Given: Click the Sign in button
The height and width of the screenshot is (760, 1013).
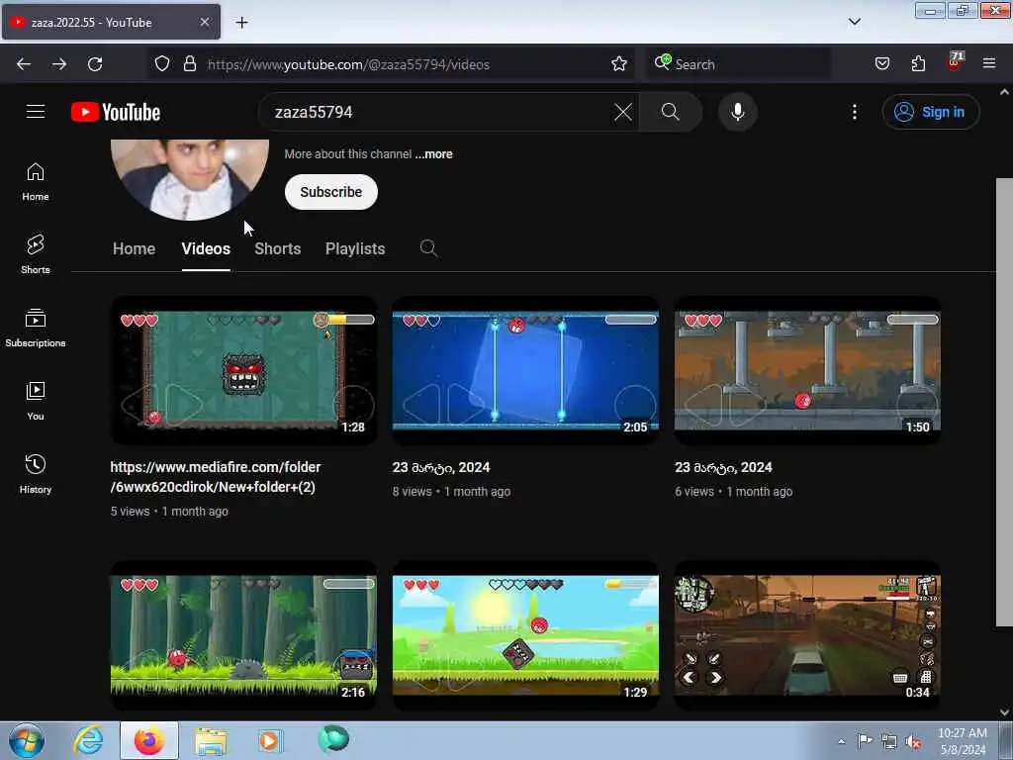Looking at the screenshot, I should [x=931, y=112].
